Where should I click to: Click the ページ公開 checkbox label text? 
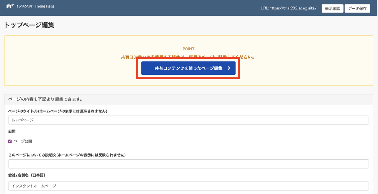(x=23, y=141)
